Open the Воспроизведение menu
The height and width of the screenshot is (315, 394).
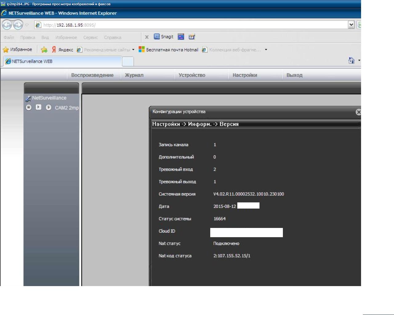click(x=92, y=75)
